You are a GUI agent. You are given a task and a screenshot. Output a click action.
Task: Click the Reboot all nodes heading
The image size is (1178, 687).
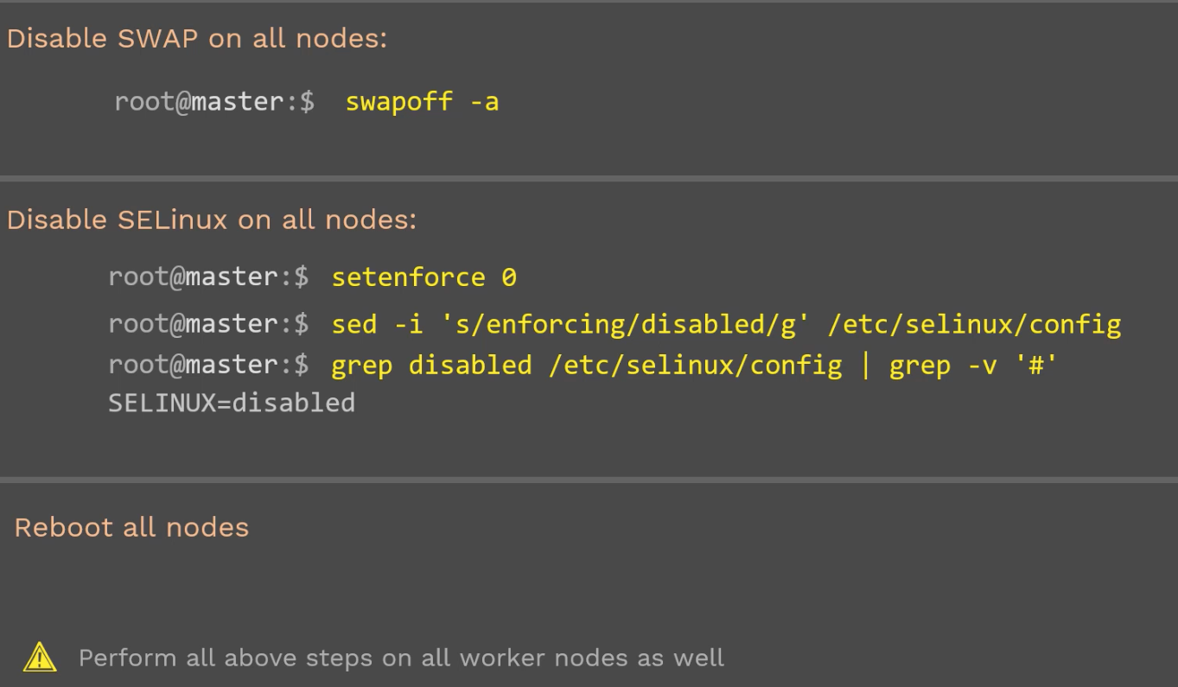point(131,527)
